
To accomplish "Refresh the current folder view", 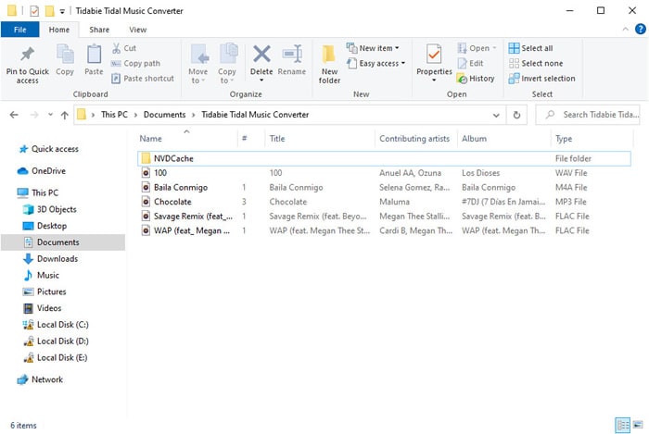I will coord(516,115).
